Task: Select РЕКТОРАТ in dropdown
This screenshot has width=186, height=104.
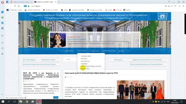Action: point(84,59)
